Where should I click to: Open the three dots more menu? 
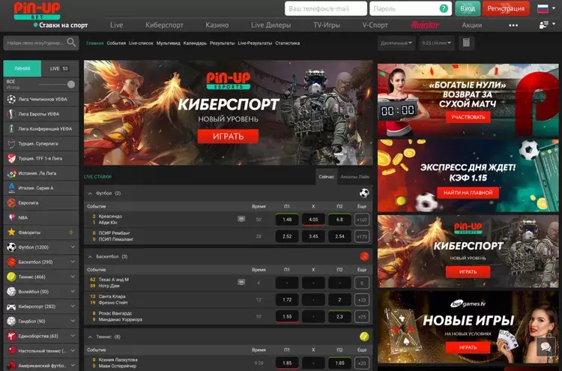[x=513, y=25]
